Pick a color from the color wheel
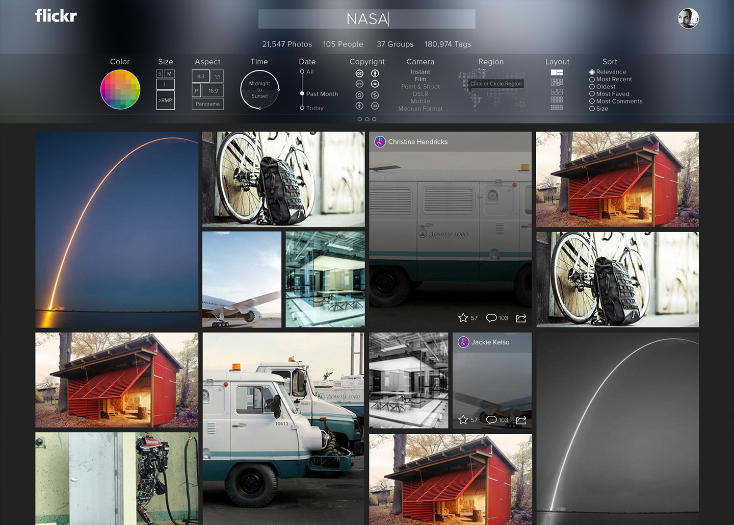Screen dimensions: 734x525 tap(120, 90)
